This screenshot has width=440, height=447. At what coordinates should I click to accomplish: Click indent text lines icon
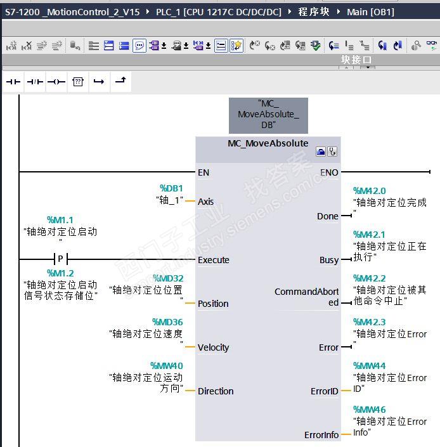point(349,46)
